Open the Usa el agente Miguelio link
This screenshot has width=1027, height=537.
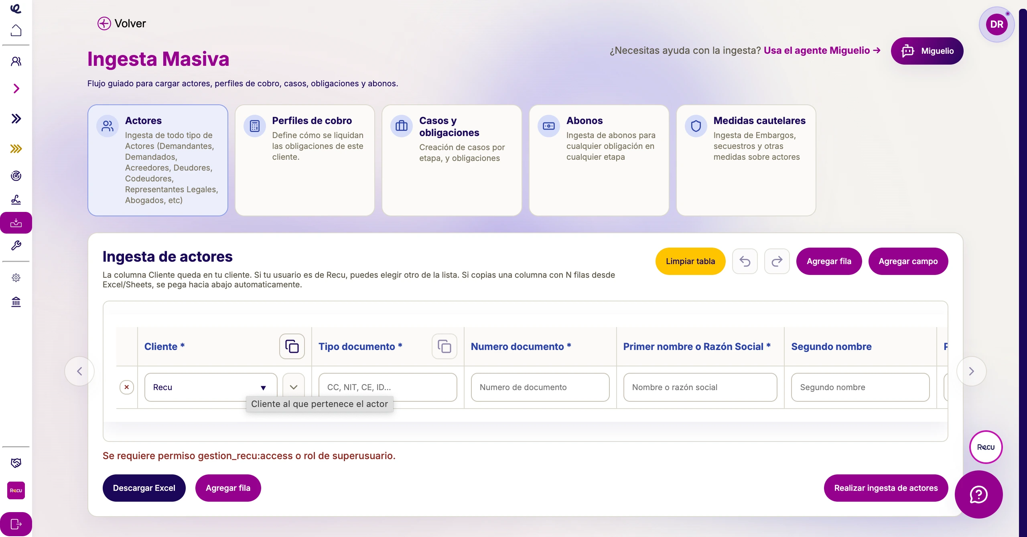[x=822, y=51]
